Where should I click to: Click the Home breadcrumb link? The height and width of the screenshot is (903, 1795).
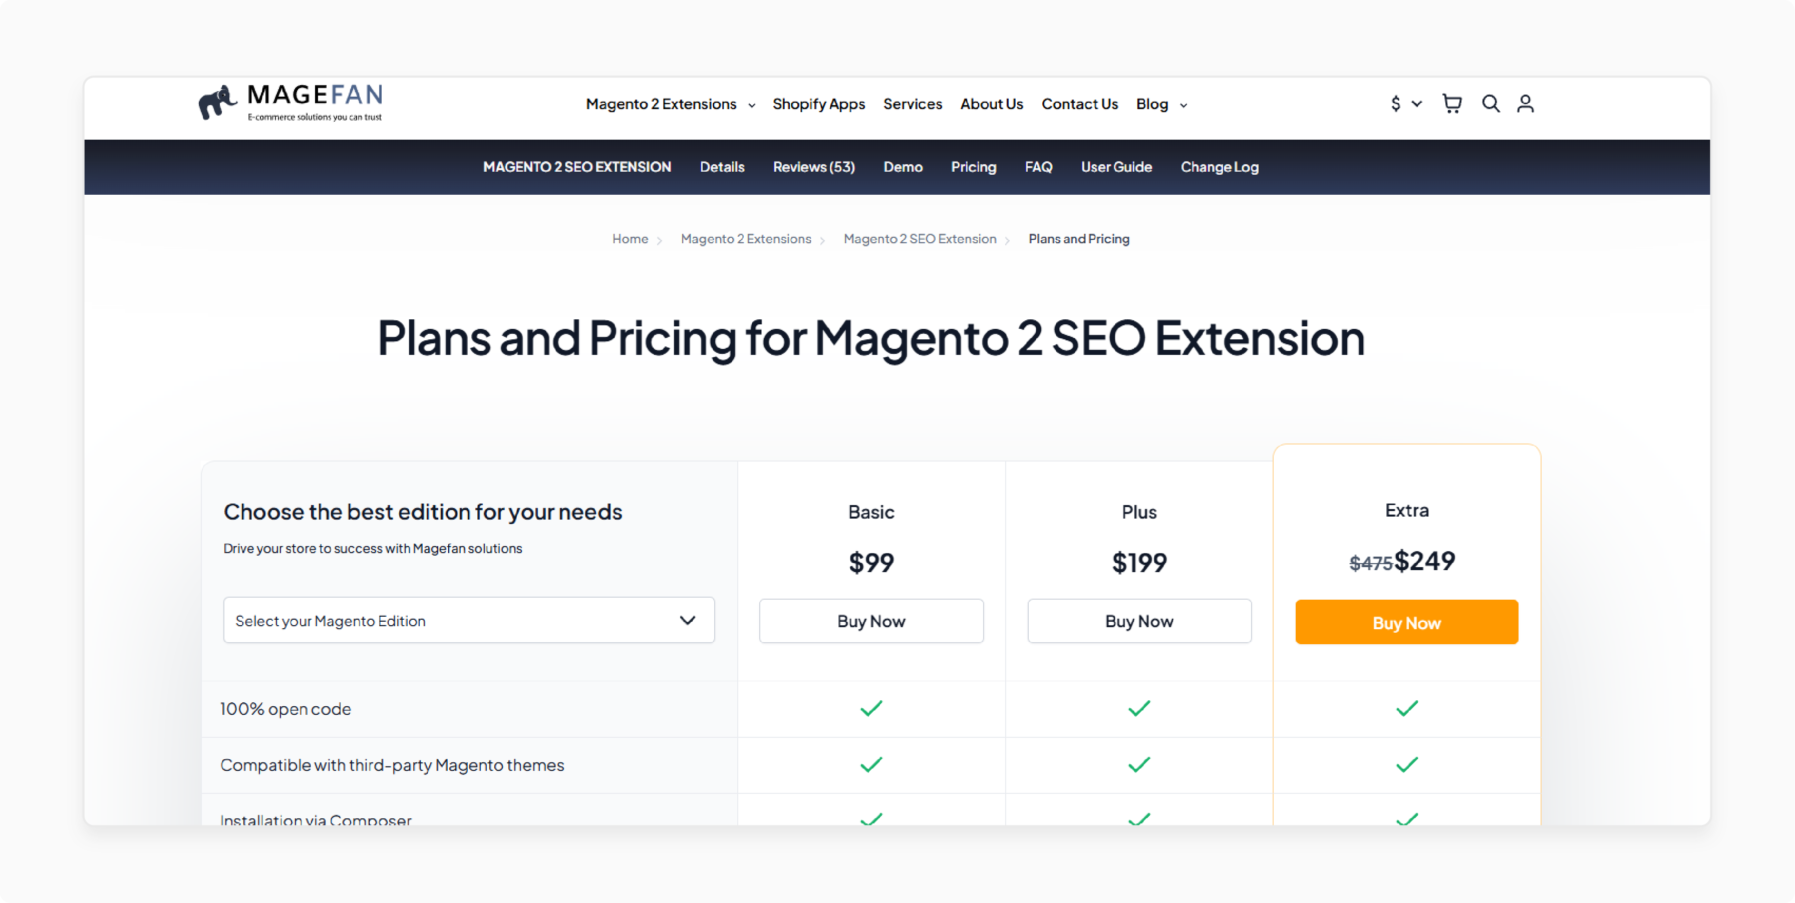[630, 239]
